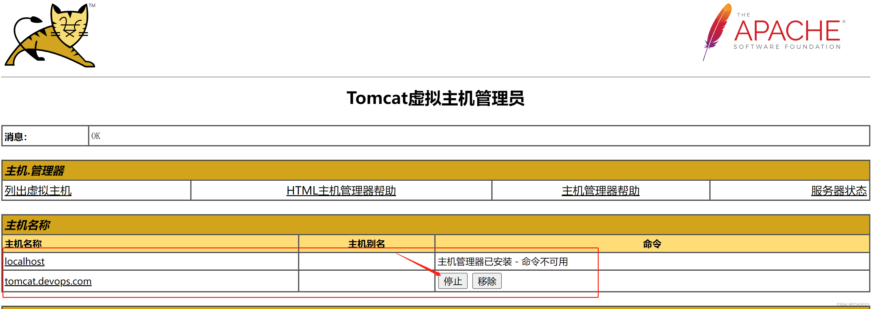This screenshot has height=309, width=874.
Task: Click the 主机名称 section header bar
Action: [x=436, y=225]
